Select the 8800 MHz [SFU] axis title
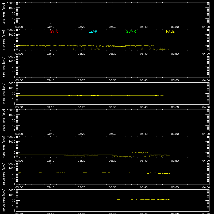 [x=3, y=174]
